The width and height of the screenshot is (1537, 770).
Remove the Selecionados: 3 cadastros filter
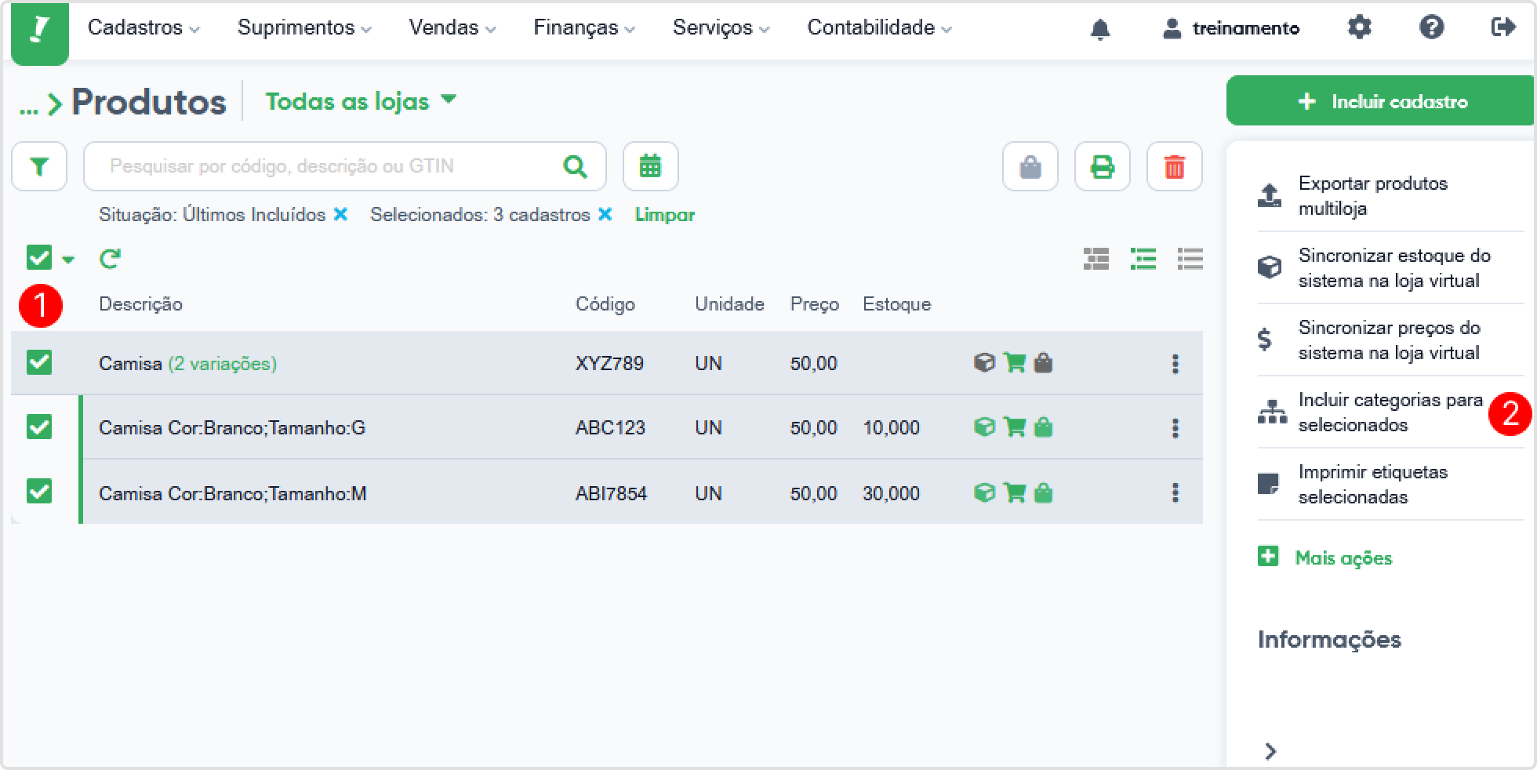pos(605,214)
